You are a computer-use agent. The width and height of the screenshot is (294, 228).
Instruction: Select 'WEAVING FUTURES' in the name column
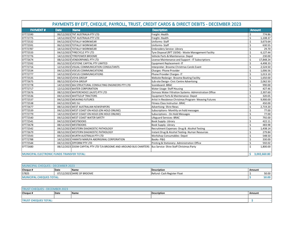(x=83, y=99)
